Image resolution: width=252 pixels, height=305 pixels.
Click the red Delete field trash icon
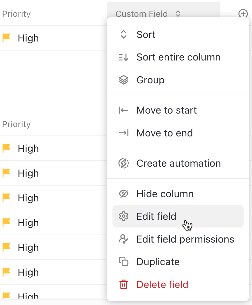tap(123, 285)
